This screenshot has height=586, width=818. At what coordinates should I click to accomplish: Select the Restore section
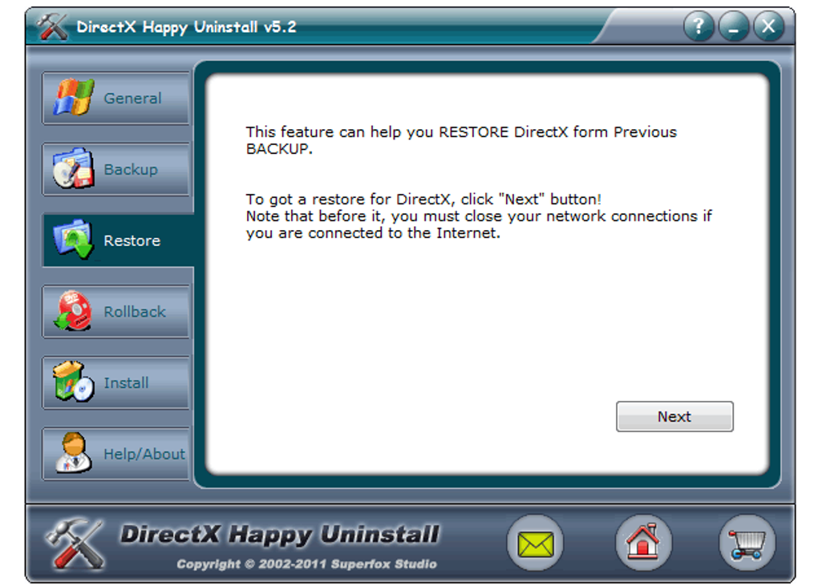pos(118,240)
